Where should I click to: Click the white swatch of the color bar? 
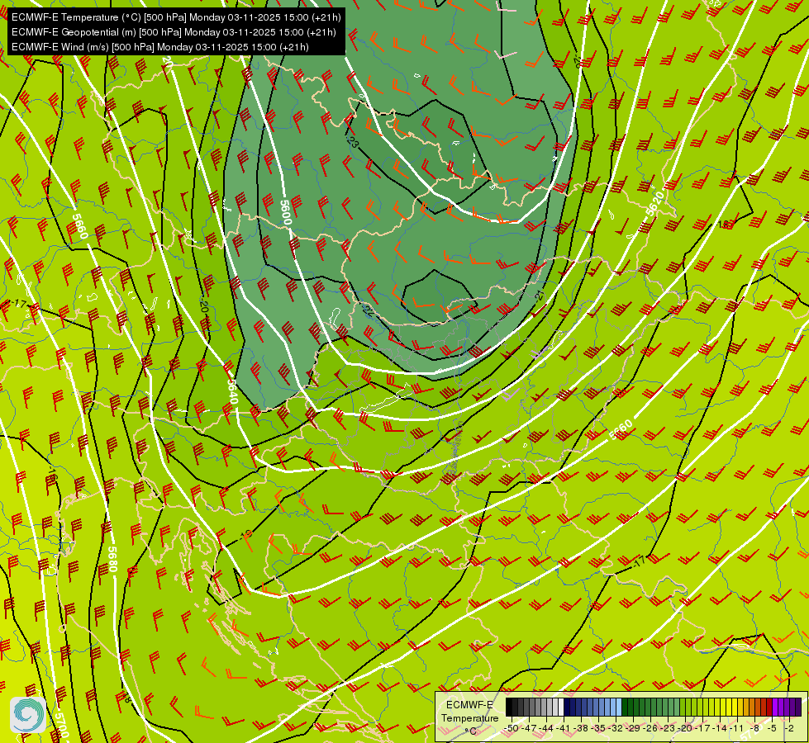pos(561,707)
